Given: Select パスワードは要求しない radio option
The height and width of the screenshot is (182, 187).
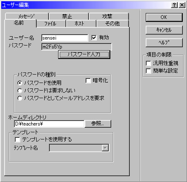Looking at the screenshot, I should 20,91.
